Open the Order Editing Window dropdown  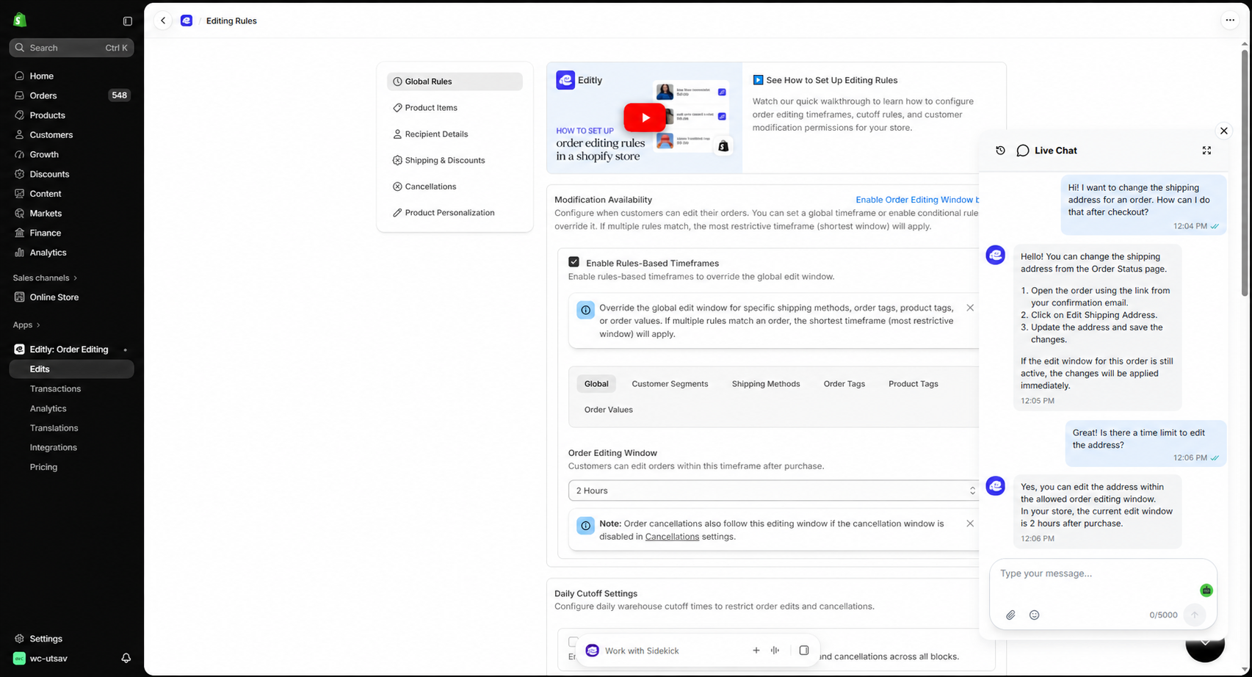click(x=774, y=490)
